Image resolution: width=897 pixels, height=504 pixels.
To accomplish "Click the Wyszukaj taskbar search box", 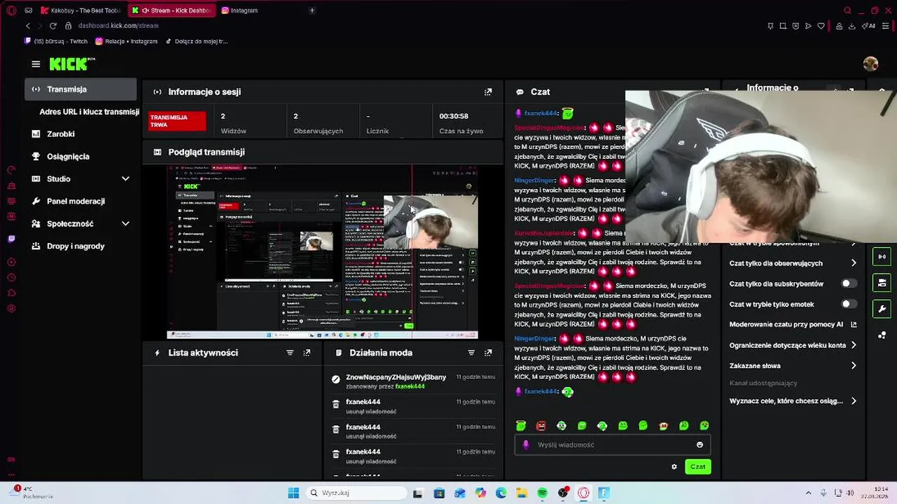I will pyautogui.click(x=355, y=493).
